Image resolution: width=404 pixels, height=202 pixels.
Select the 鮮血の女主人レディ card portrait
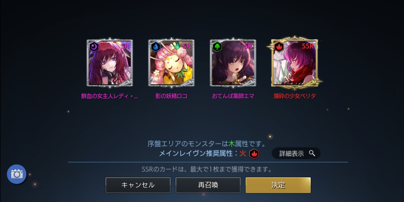coord(110,63)
